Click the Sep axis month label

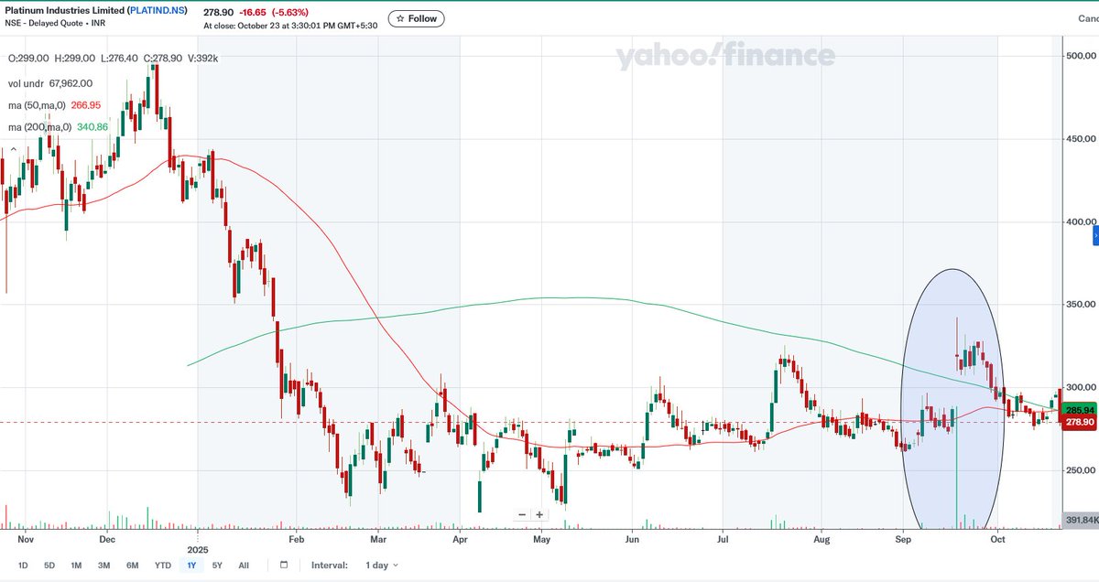[903, 540]
